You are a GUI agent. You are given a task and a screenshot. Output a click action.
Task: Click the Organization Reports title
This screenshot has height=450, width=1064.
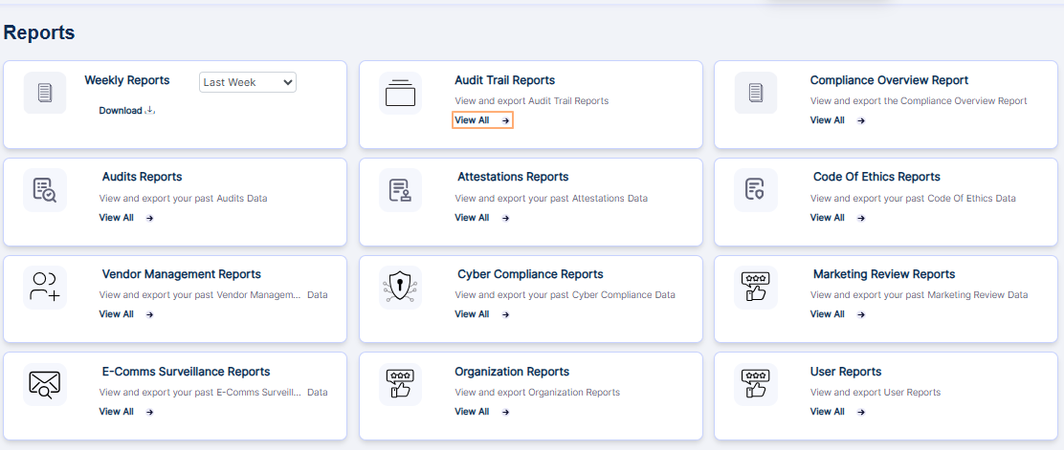tap(512, 372)
